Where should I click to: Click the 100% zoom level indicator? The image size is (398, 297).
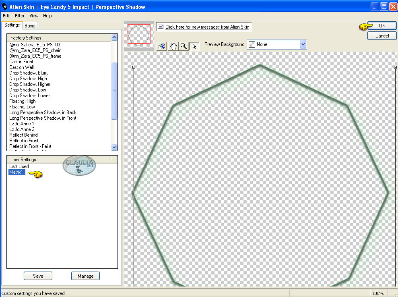(x=378, y=293)
